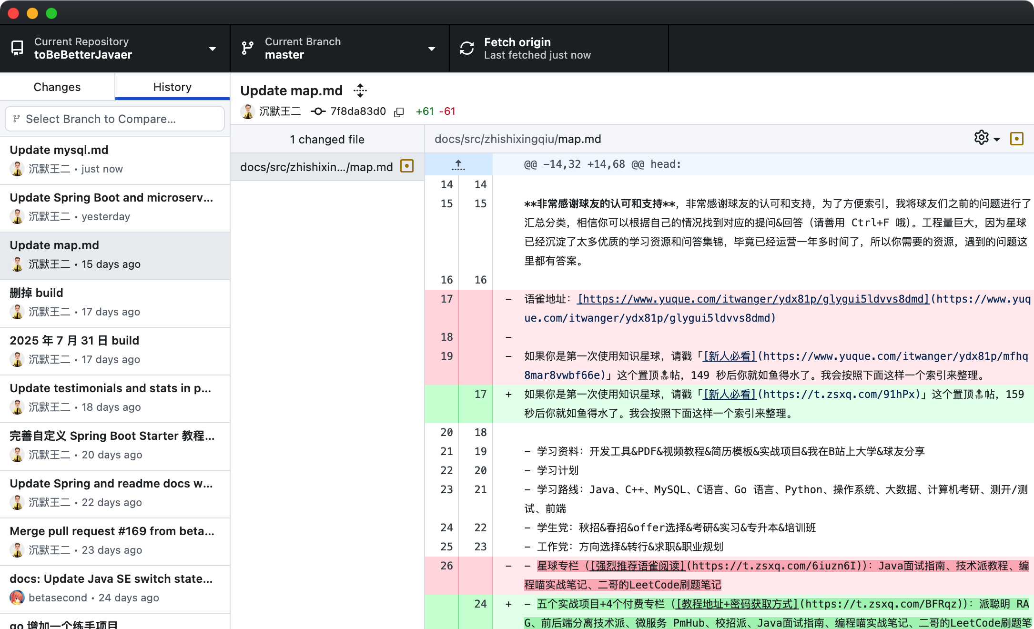The height and width of the screenshot is (629, 1034).
Task: Click the drag handle beside Update map.md title
Action: coord(360,90)
